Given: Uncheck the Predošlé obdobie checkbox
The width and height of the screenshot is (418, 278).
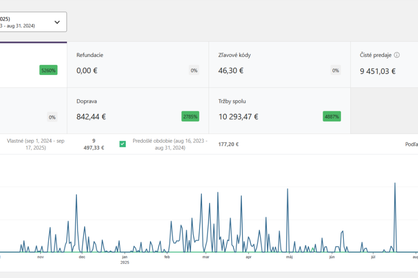Looking at the screenshot, I should pyautogui.click(x=123, y=144).
